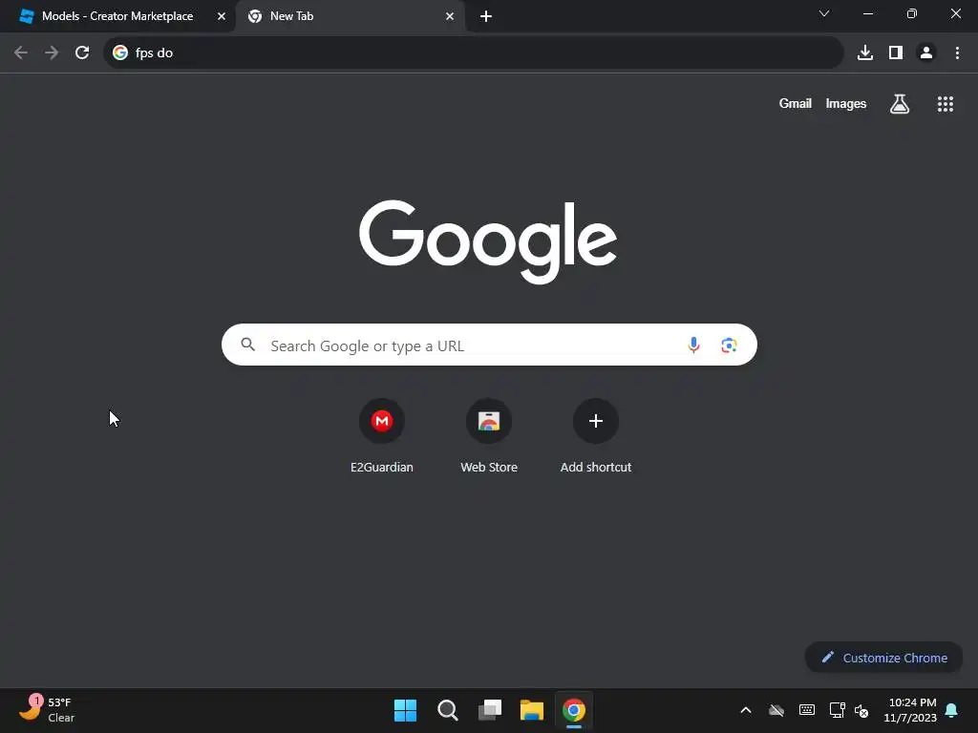Open the E2Guardian shortcut
This screenshot has width=978, height=733.
click(x=382, y=436)
